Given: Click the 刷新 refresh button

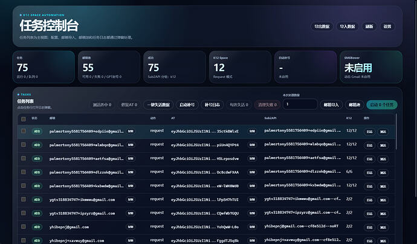Looking at the screenshot, I should click(369, 27).
